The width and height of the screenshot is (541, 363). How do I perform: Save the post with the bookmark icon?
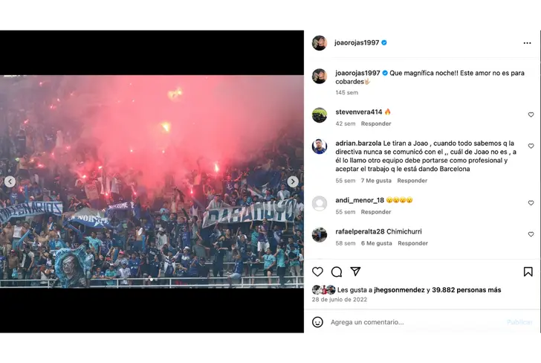[x=528, y=272]
